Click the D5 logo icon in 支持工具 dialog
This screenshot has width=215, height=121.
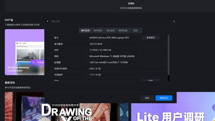(x=48, y=21)
